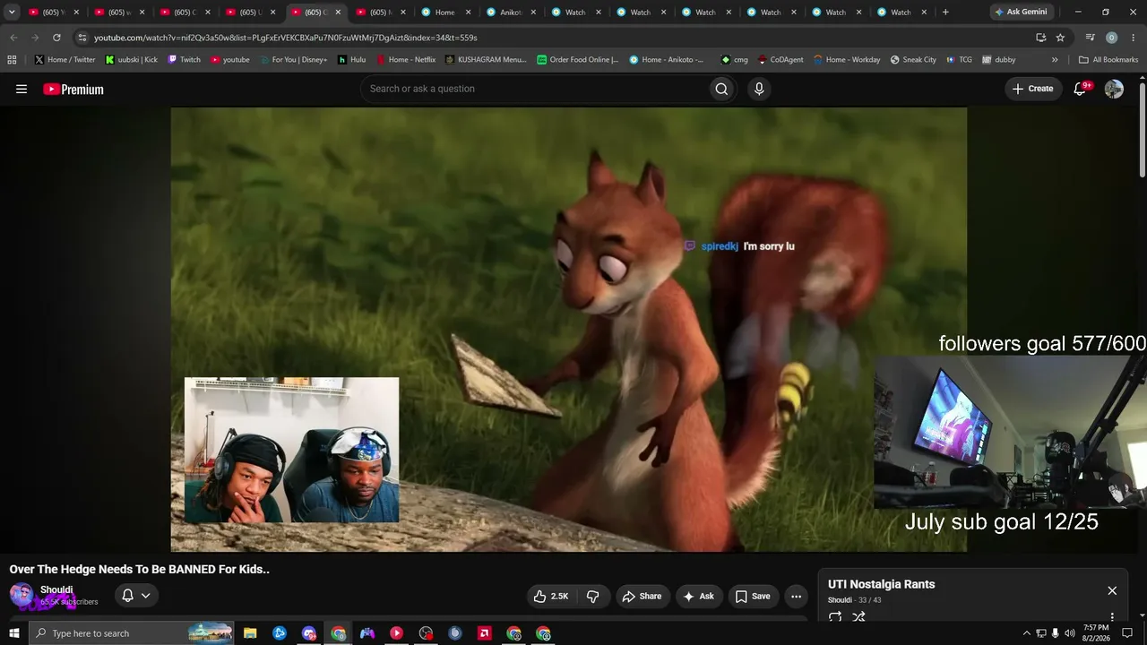Close the active YouTube tab

click(338, 13)
